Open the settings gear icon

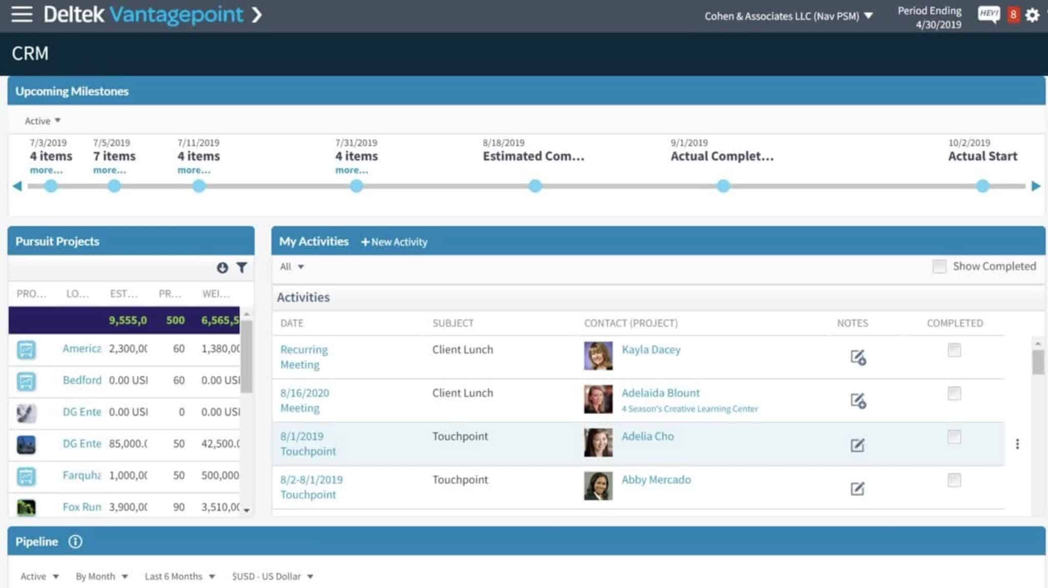tap(1032, 15)
